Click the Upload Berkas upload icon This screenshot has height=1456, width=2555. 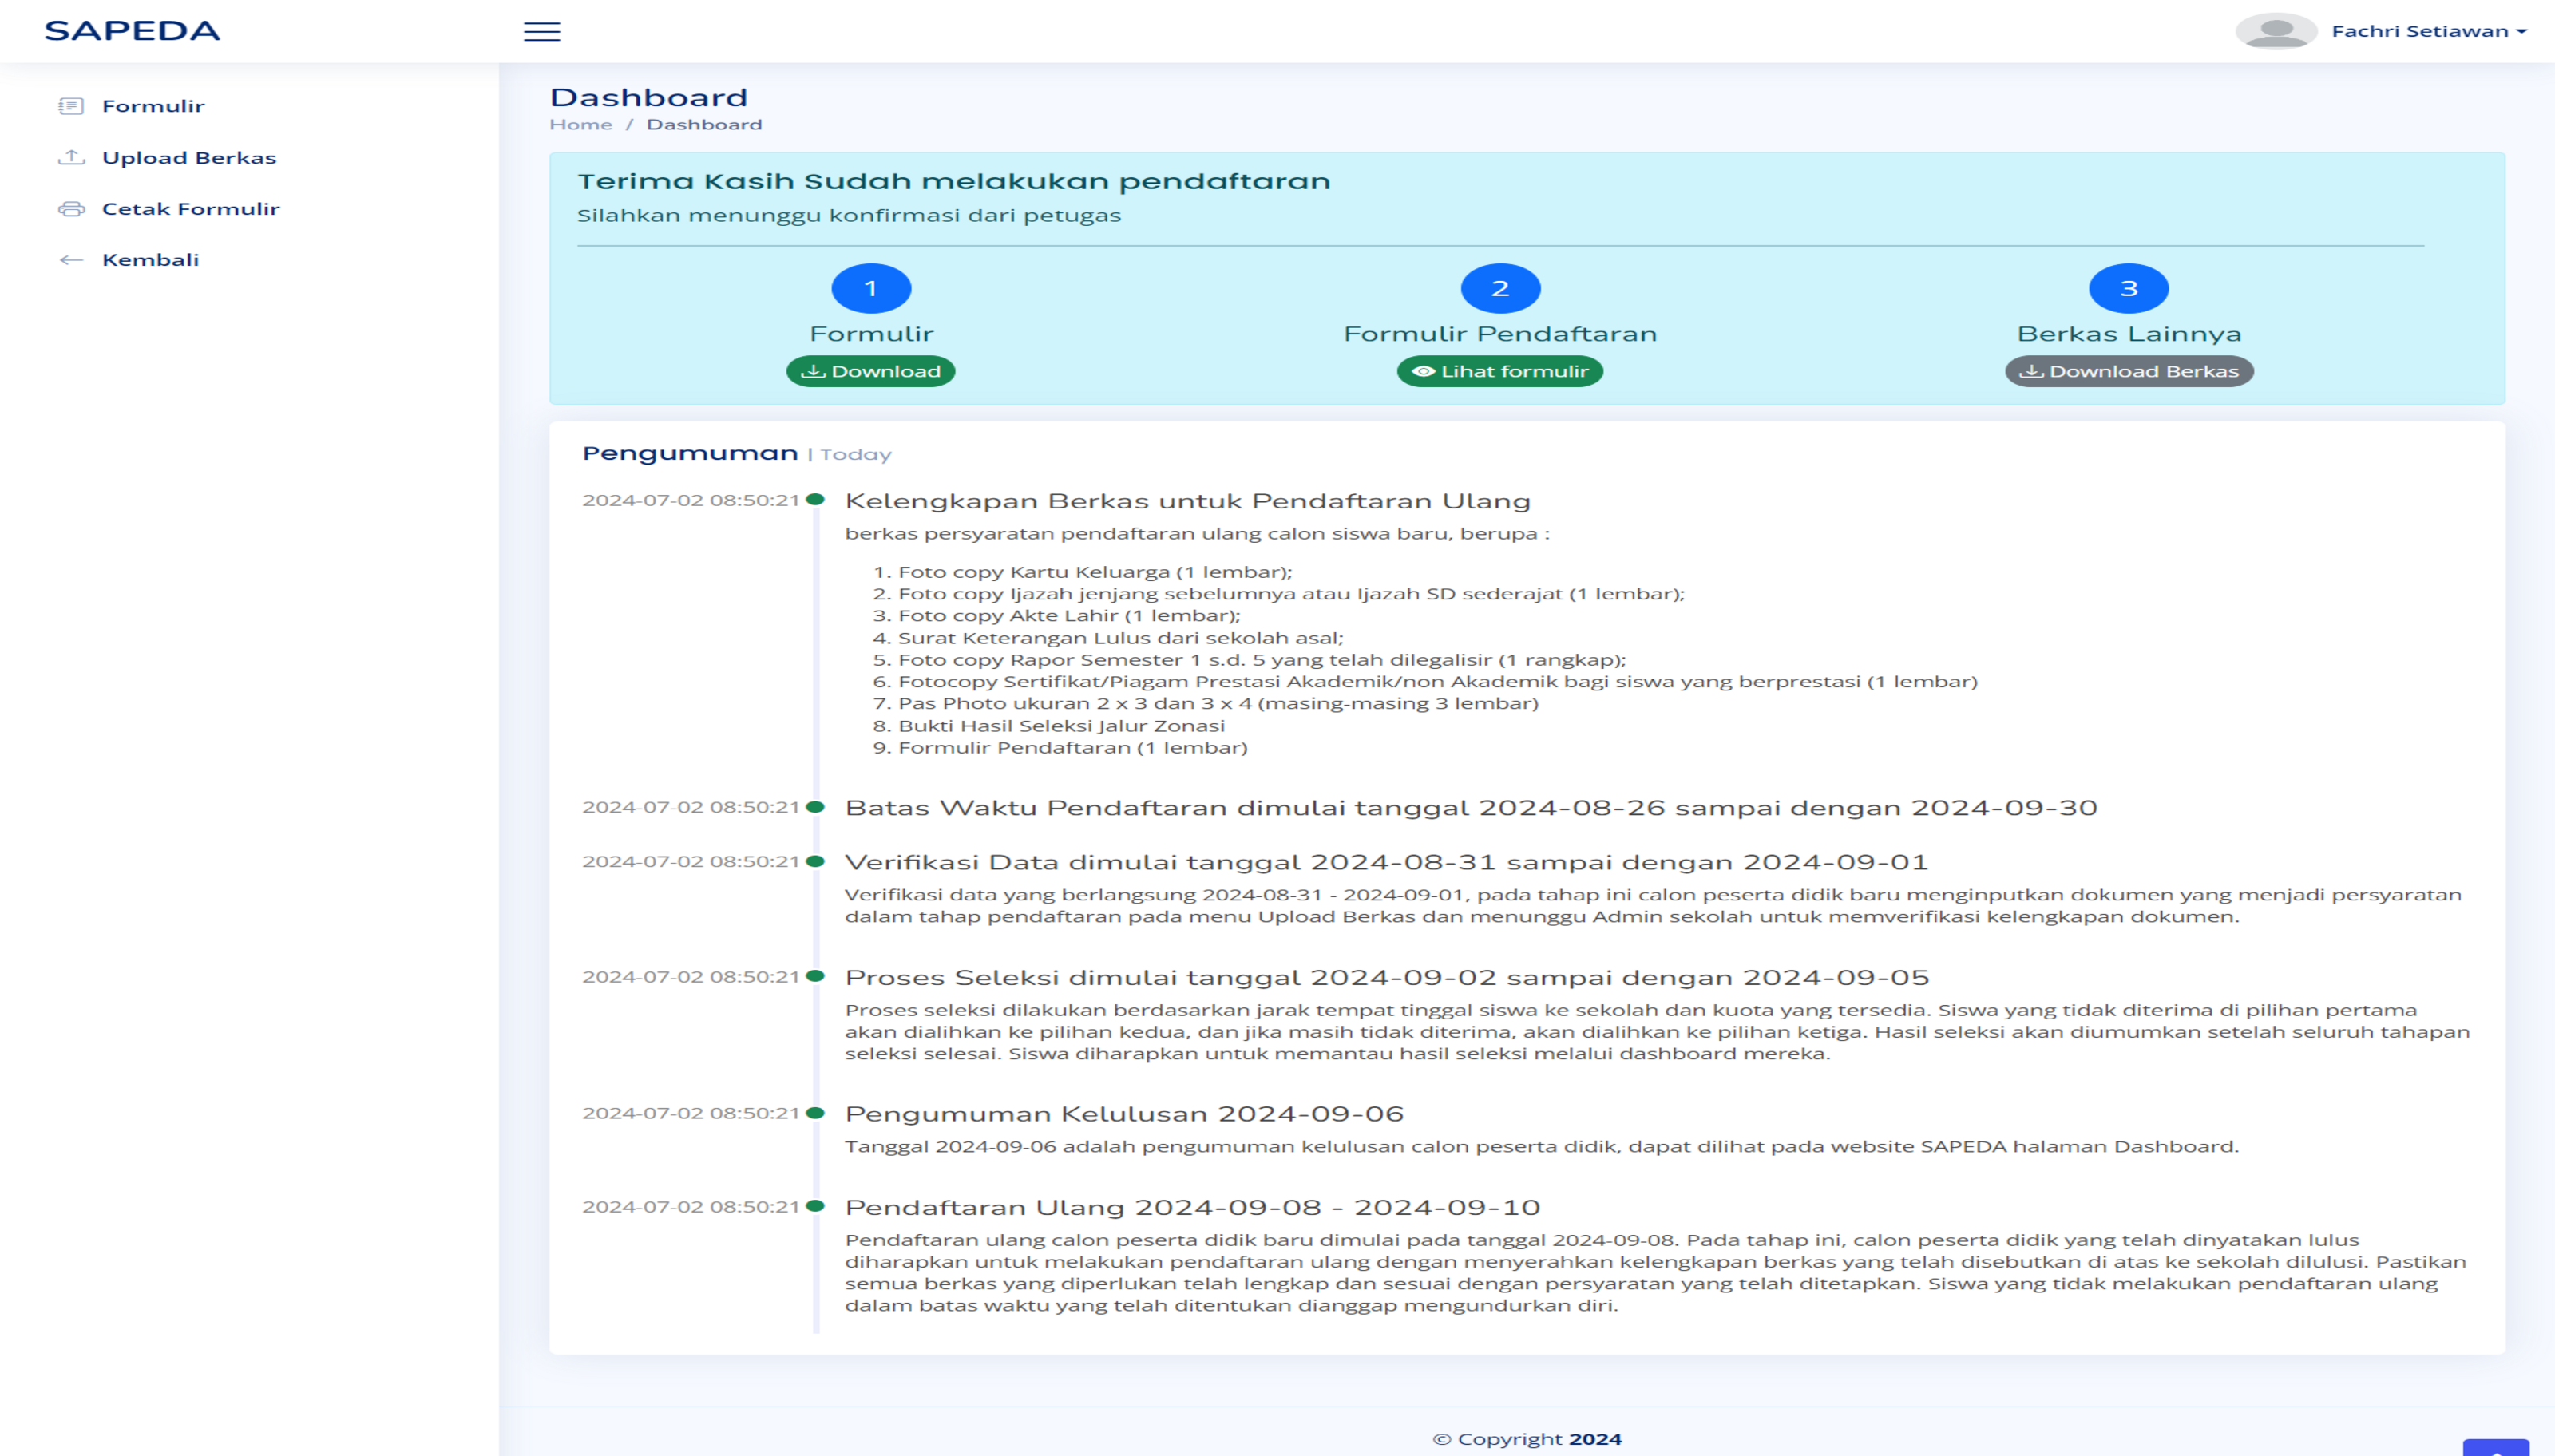point(71,157)
